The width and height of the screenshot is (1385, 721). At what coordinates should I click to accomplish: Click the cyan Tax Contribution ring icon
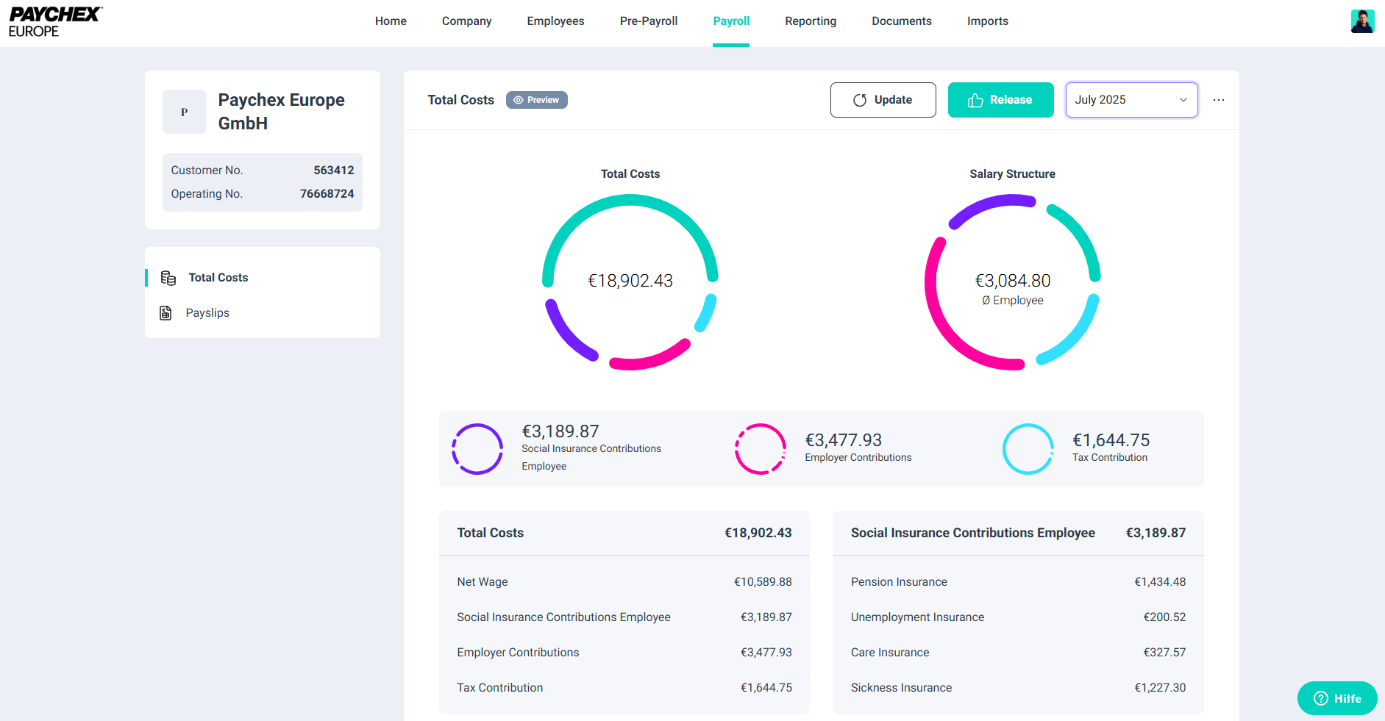(x=1028, y=449)
